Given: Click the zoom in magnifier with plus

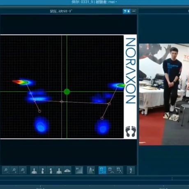Looking at the screenshot, I should 14,170.
